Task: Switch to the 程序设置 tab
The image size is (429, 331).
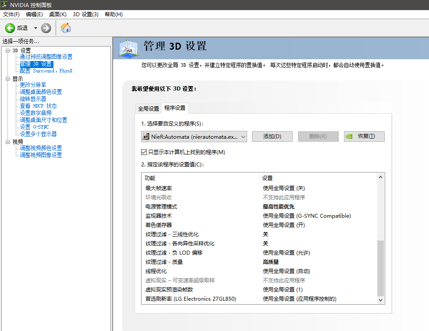Action: [175, 108]
